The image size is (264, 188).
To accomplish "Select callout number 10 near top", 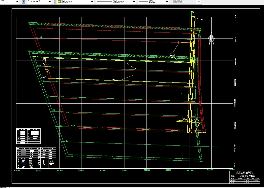I will click(202, 20).
